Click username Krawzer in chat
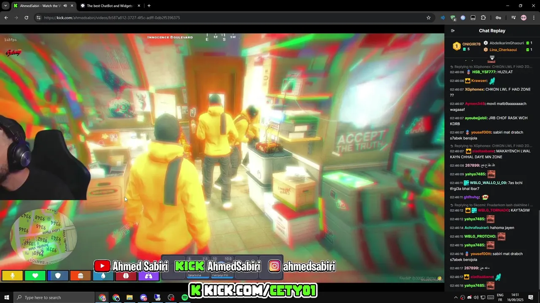540x303 pixels. coord(479,81)
